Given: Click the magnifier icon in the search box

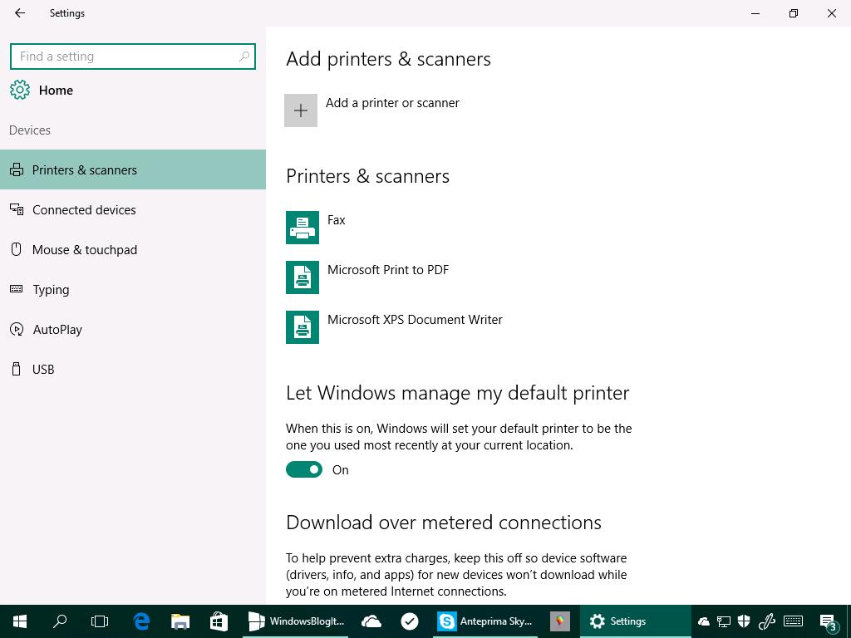Looking at the screenshot, I should [244, 56].
